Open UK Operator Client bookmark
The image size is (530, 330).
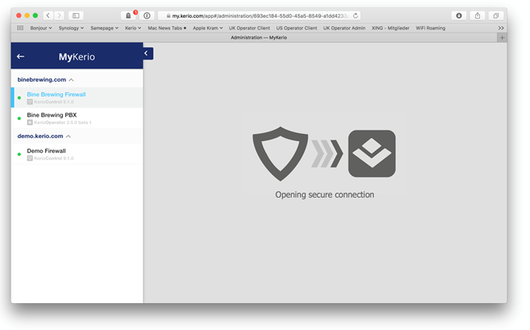(x=249, y=28)
